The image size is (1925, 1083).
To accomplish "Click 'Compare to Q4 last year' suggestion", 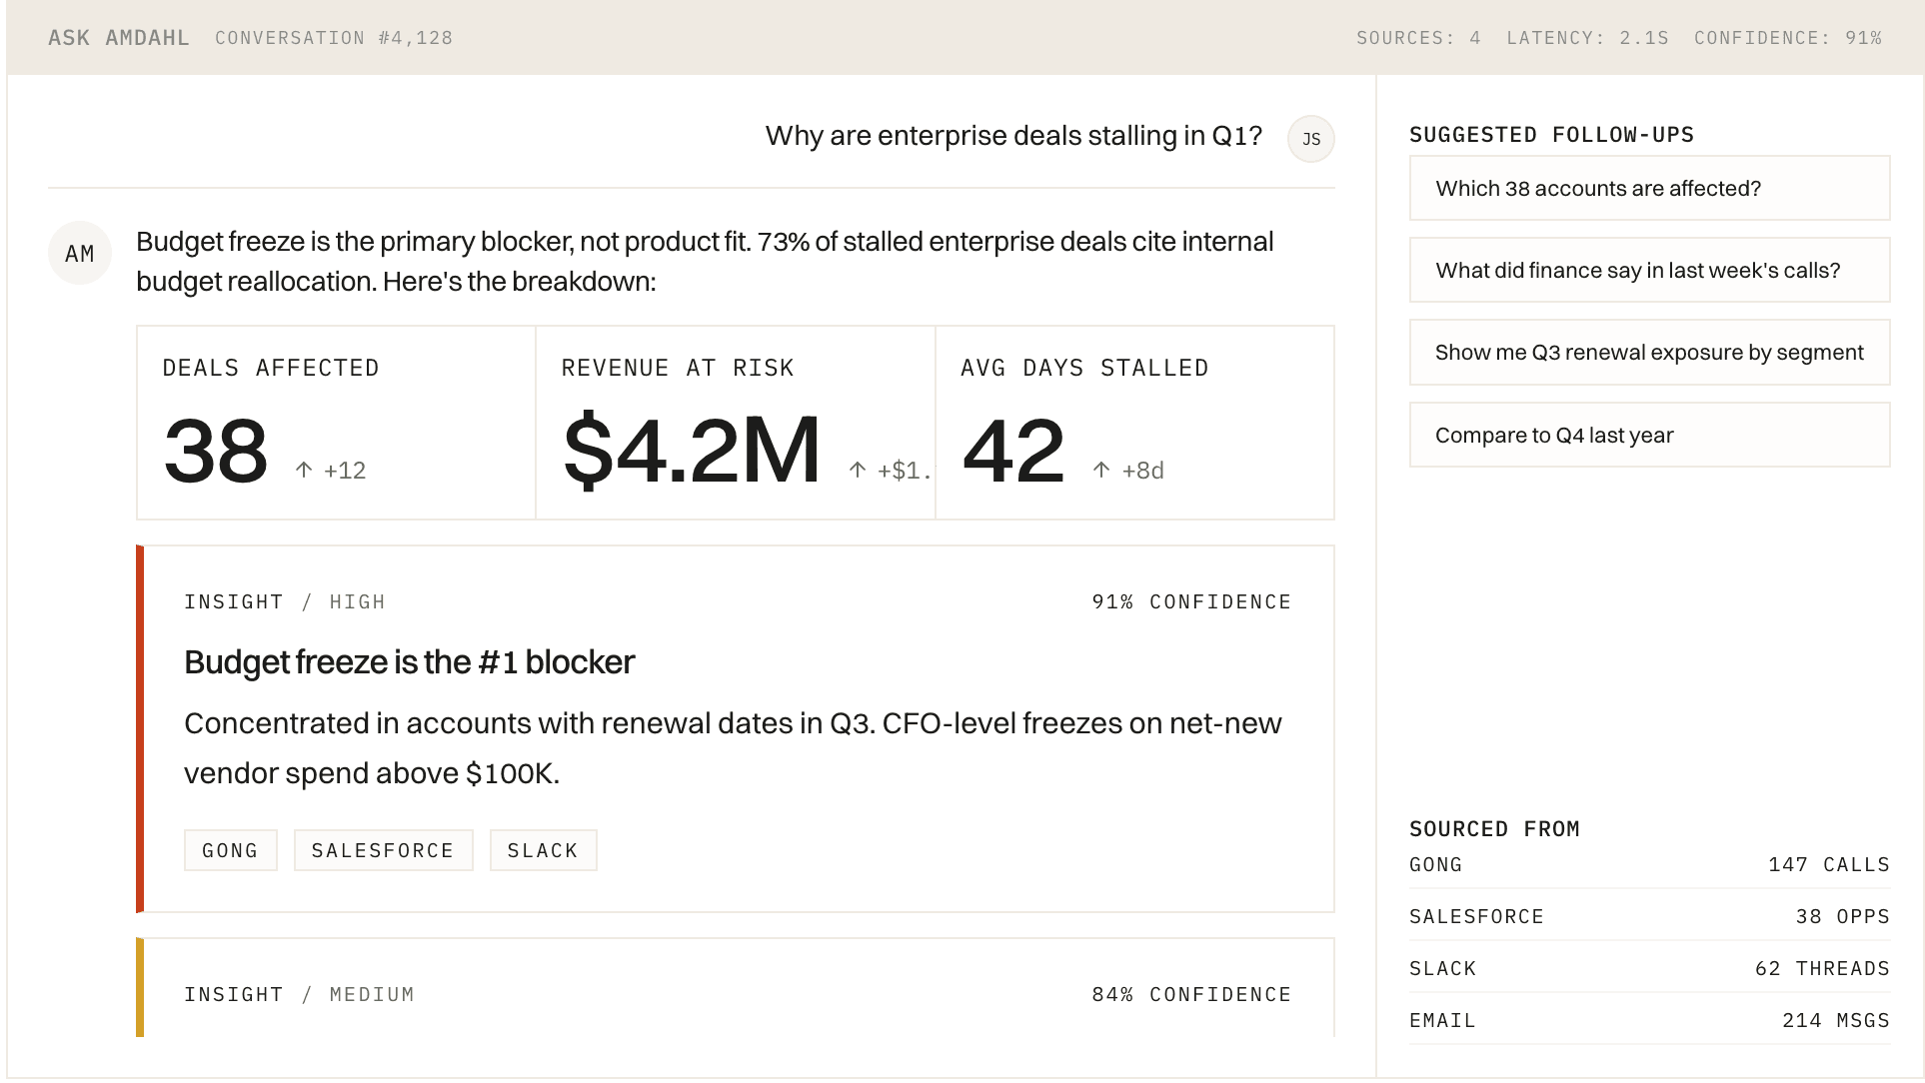I will click(x=1648, y=435).
